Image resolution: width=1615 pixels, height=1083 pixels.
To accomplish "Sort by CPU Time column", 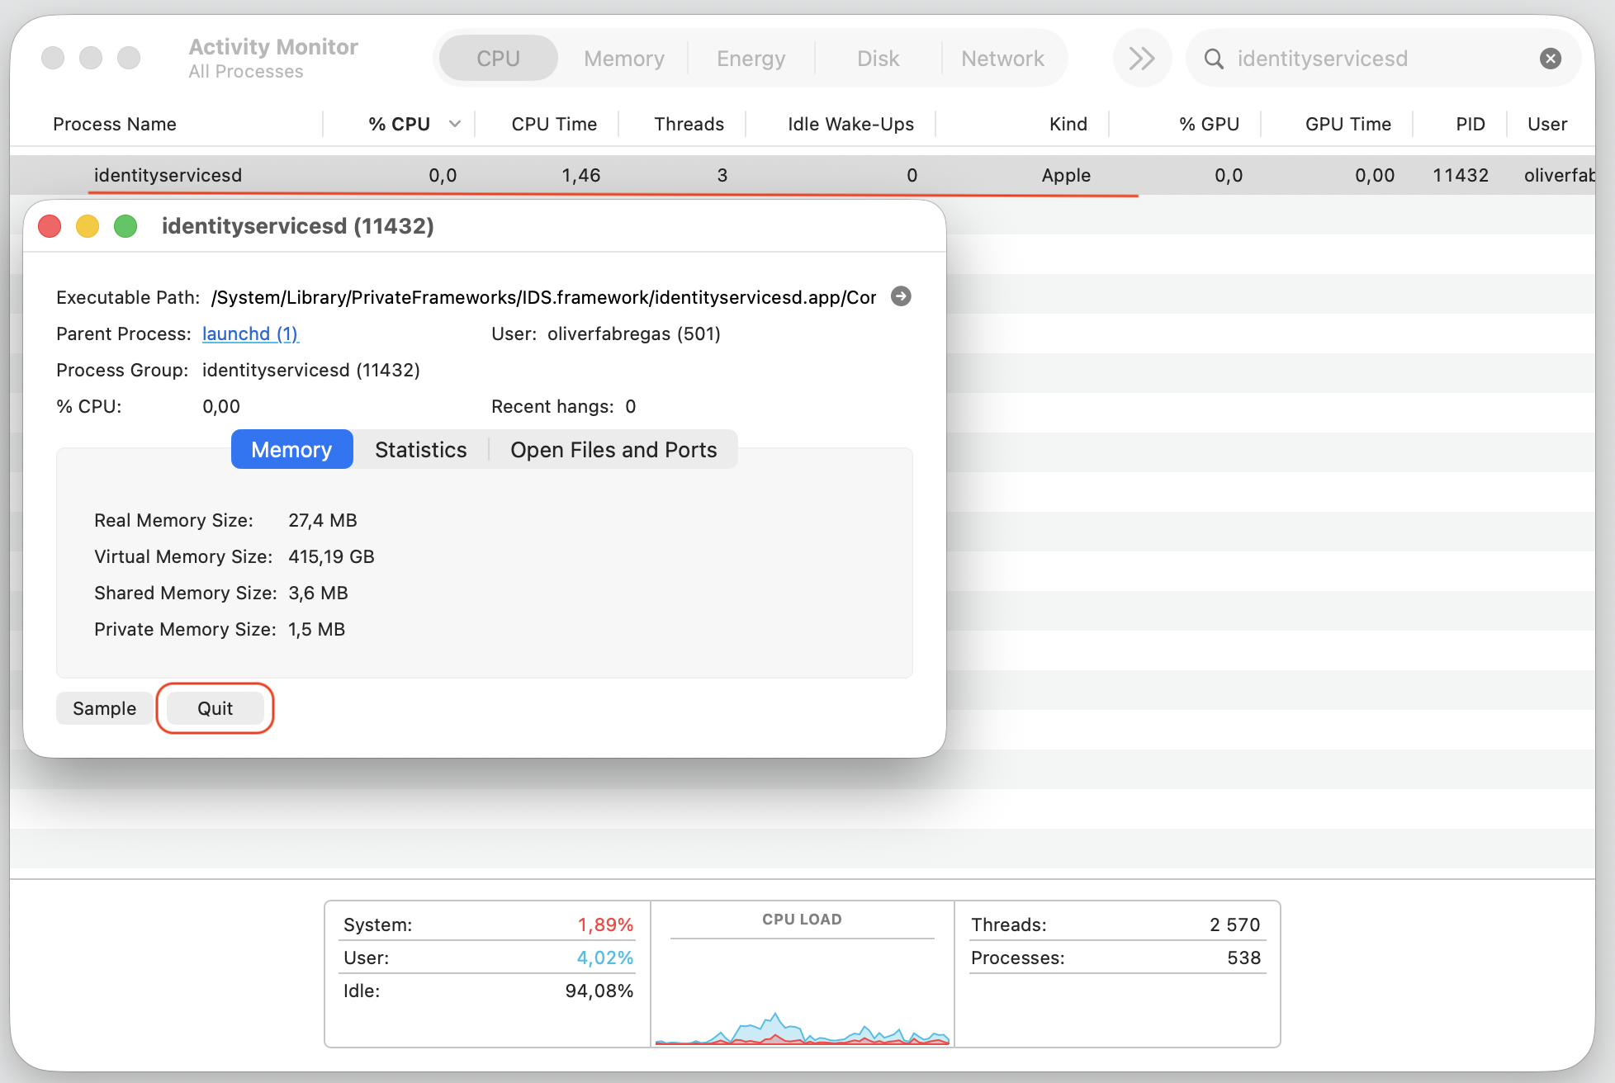I will (554, 124).
